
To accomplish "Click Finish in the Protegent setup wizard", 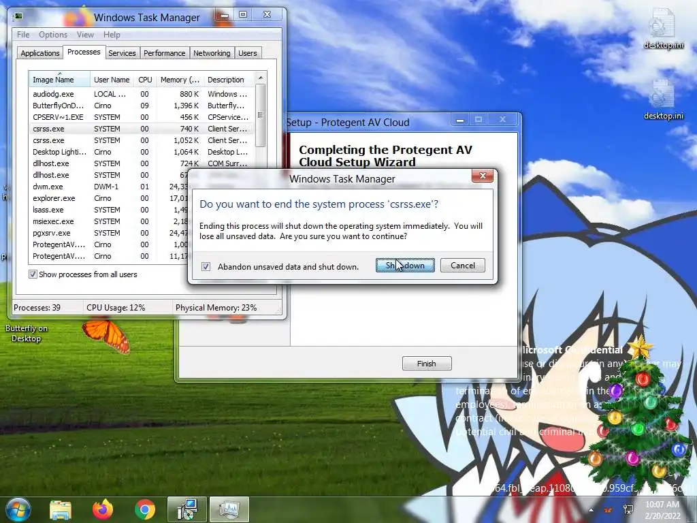I will click(427, 364).
